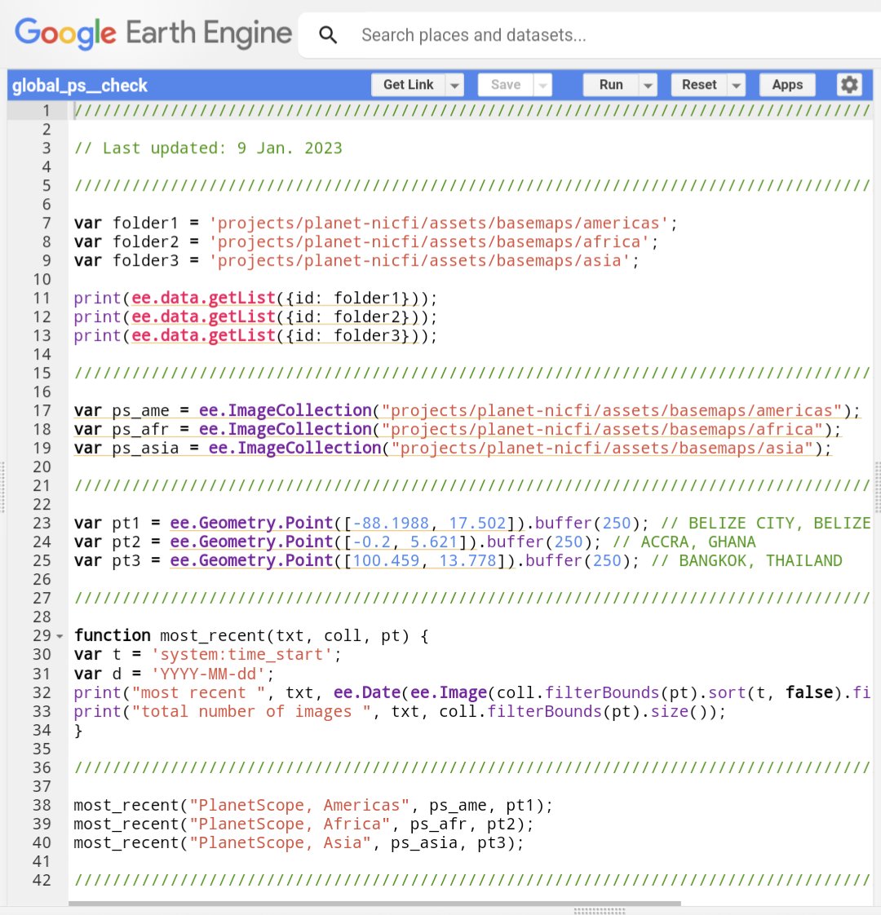
Task: Run the script with Run button
Action: (x=611, y=85)
